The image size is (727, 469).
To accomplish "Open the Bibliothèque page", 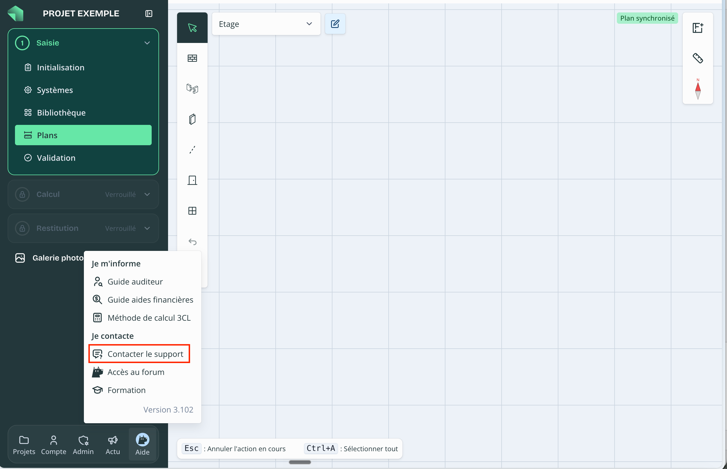I will click(83, 112).
